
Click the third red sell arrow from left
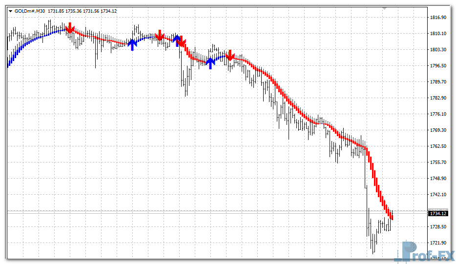[182, 43]
